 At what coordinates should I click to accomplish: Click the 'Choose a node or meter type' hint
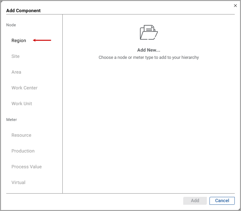149,57
